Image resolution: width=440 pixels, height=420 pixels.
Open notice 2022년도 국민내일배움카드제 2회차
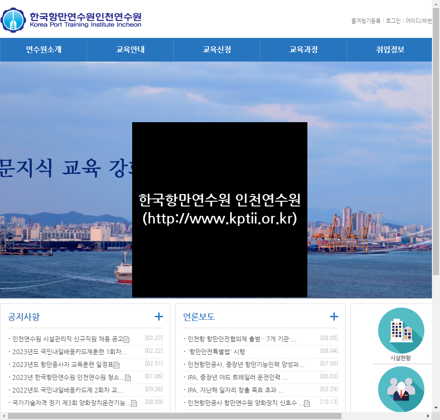(67, 390)
